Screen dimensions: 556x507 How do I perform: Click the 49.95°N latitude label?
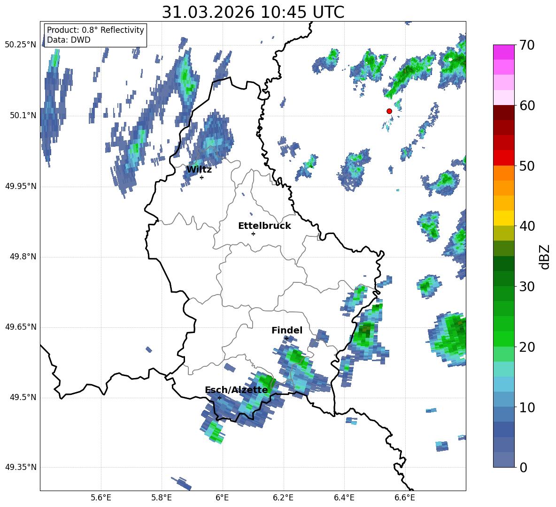pyautogui.click(x=21, y=186)
